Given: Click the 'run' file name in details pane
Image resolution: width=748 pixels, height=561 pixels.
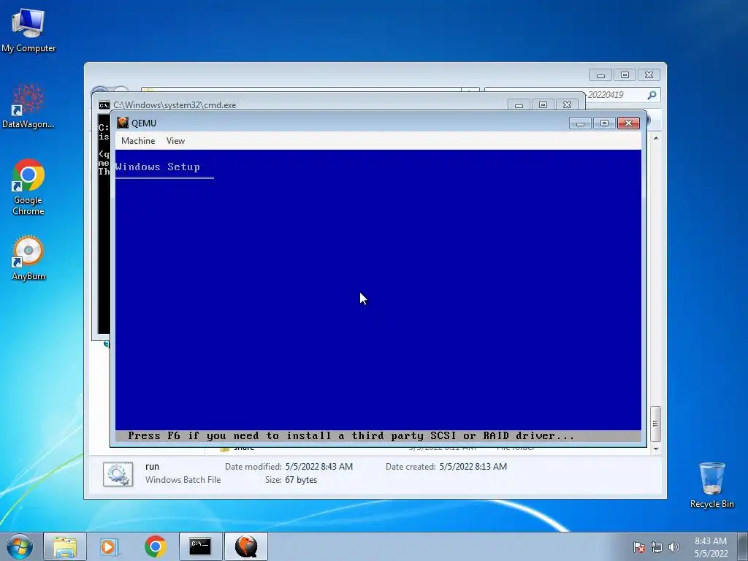Looking at the screenshot, I should (x=152, y=467).
